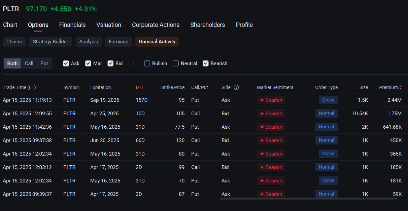Image resolution: width=408 pixels, height=211 pixels.
Task: View the Shareholders tab
Action: coord(208,25)
